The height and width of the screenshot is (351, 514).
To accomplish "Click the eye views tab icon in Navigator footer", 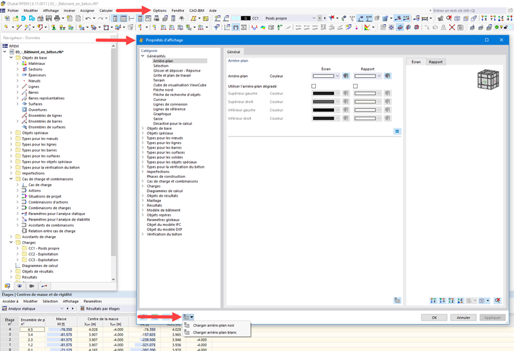I will 20,286.
